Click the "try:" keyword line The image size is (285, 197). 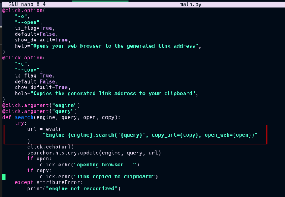point(21,123)
